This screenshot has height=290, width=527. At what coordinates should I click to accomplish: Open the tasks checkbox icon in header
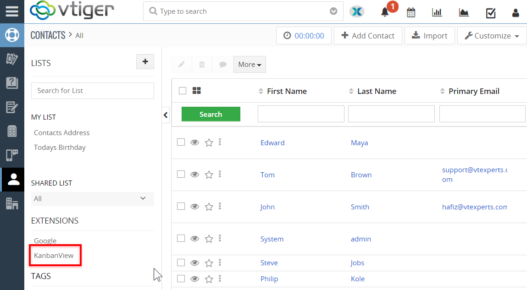click(490, 13)
